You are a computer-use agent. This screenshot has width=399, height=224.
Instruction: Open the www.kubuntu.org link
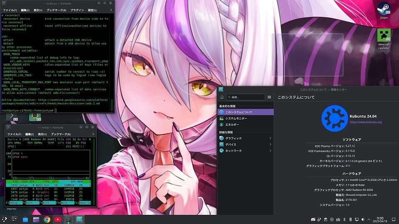[365, 122]
